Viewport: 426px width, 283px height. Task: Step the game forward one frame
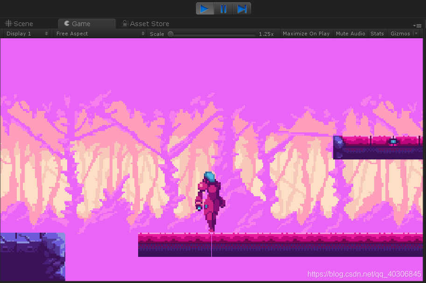pos(241,8)
